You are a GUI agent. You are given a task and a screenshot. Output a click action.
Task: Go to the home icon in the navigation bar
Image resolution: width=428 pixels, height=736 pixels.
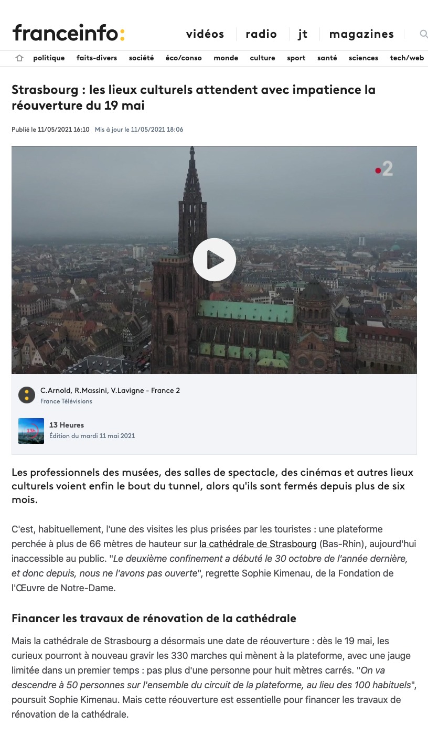(x=19, y=58)
